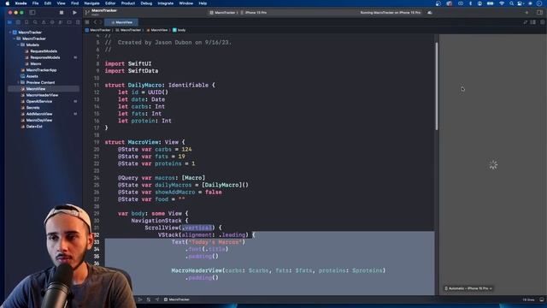Open the Bookmark navigator tab
547x308 pixels.
coord(26,22)
